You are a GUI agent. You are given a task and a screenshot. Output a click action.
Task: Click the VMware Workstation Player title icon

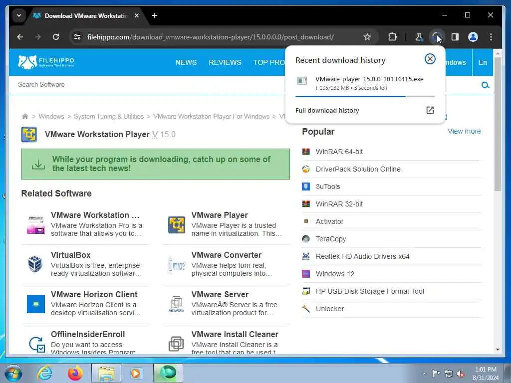[x=29, y=135]
